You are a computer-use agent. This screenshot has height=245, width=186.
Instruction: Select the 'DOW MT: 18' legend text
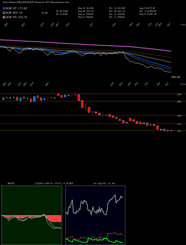[13, 13]
